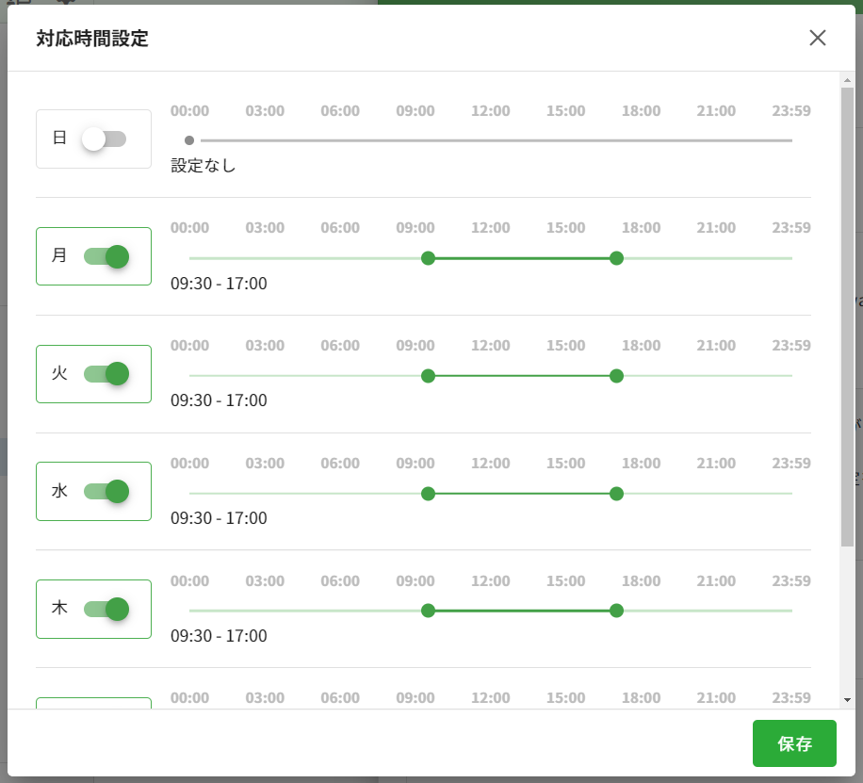
Task: Turn off the 火 (Tuesday) switch
Action: tap(106, 374)
